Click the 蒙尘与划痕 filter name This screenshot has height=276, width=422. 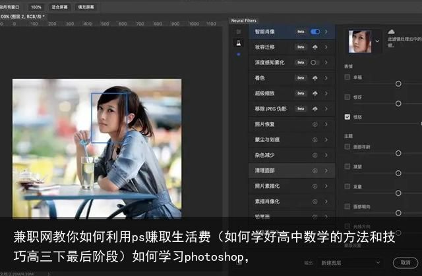point(267,140)
